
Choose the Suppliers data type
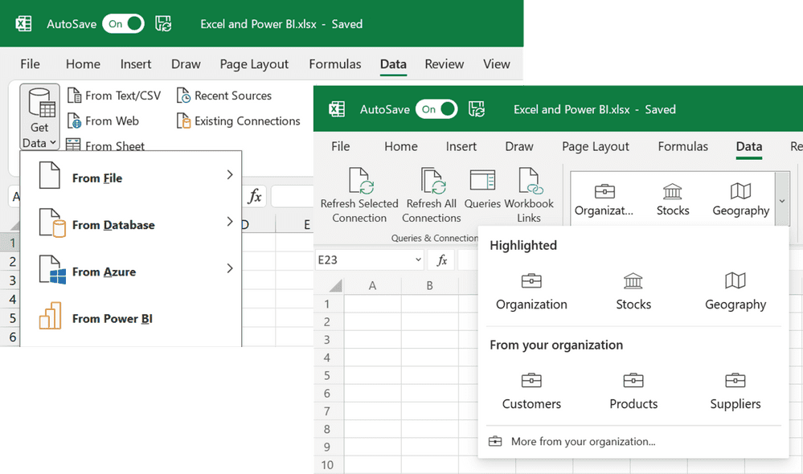pyautogui.click(x=735, y=391)
